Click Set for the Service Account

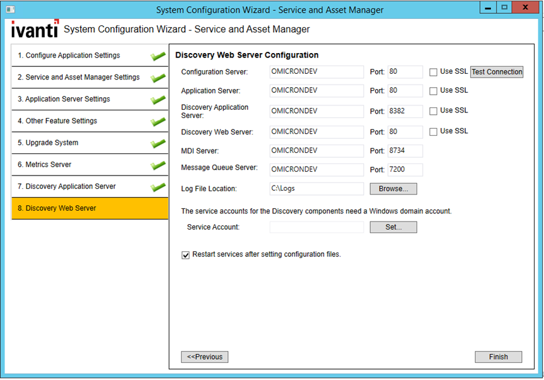click(x=393, y=227)
